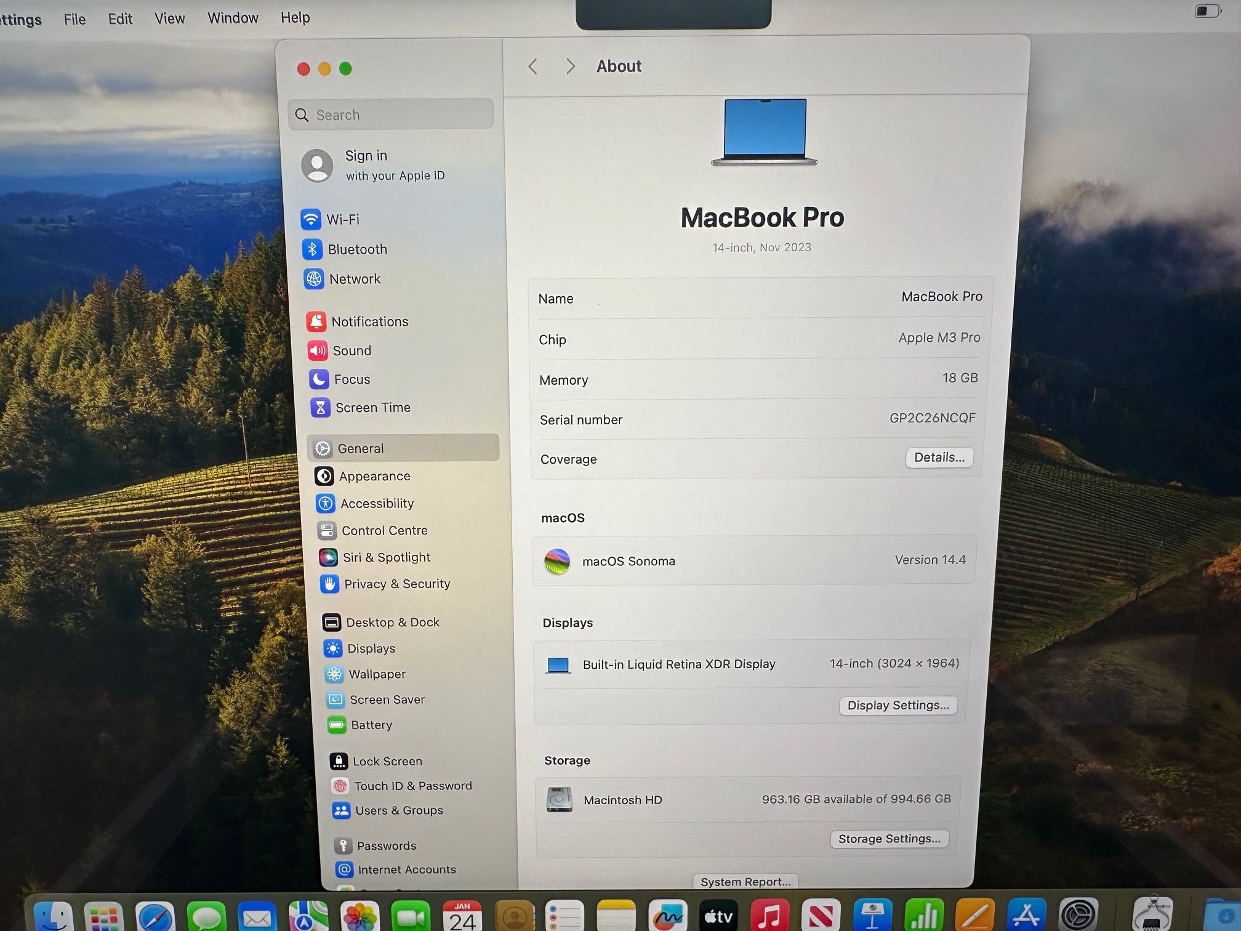The width and height of the screenshot is (1241, 931).
Task: Select Desktop & Dock in sidebar
Action: [381, 623]
